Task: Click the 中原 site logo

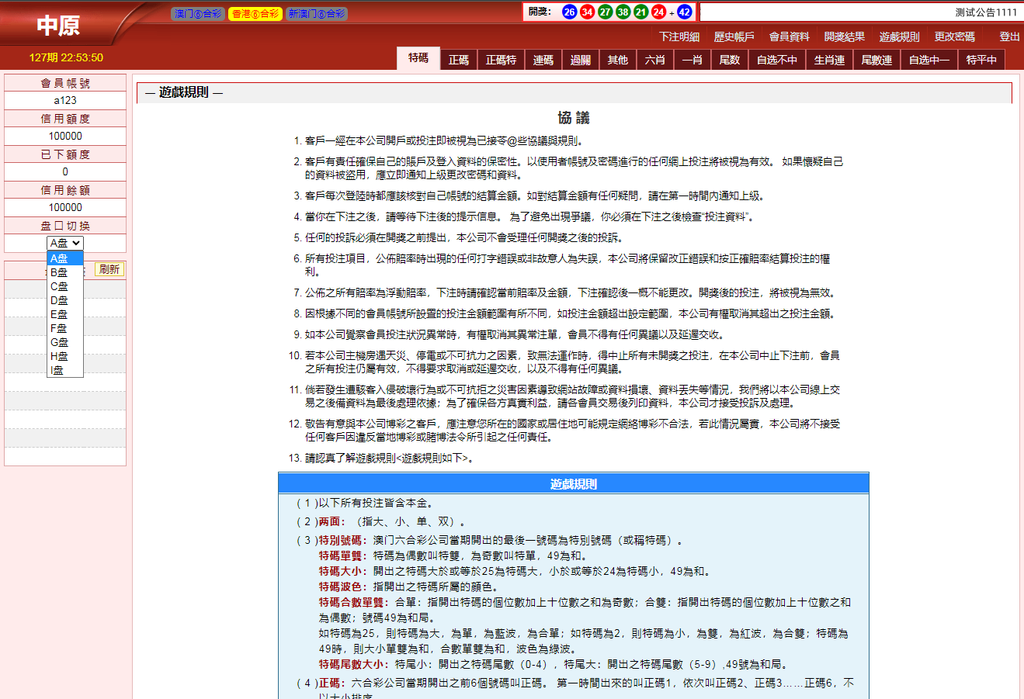Action: (58, 26)
